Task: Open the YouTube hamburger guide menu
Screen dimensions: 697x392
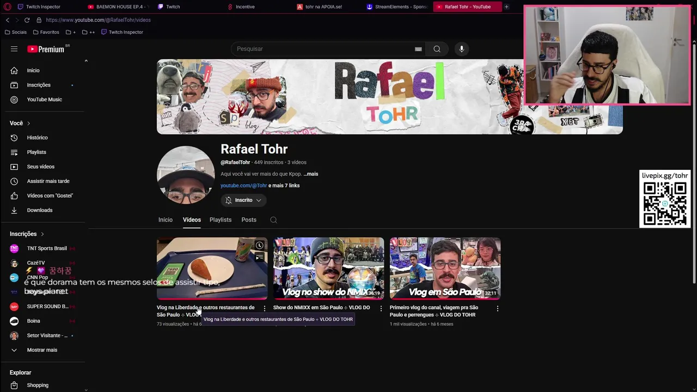Action: (14, 49)
